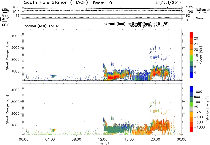Click the '-1000' value on Velocity color bar
This screenshot has height=145, width=210.
pyautogui.click(x=199, y=127)
